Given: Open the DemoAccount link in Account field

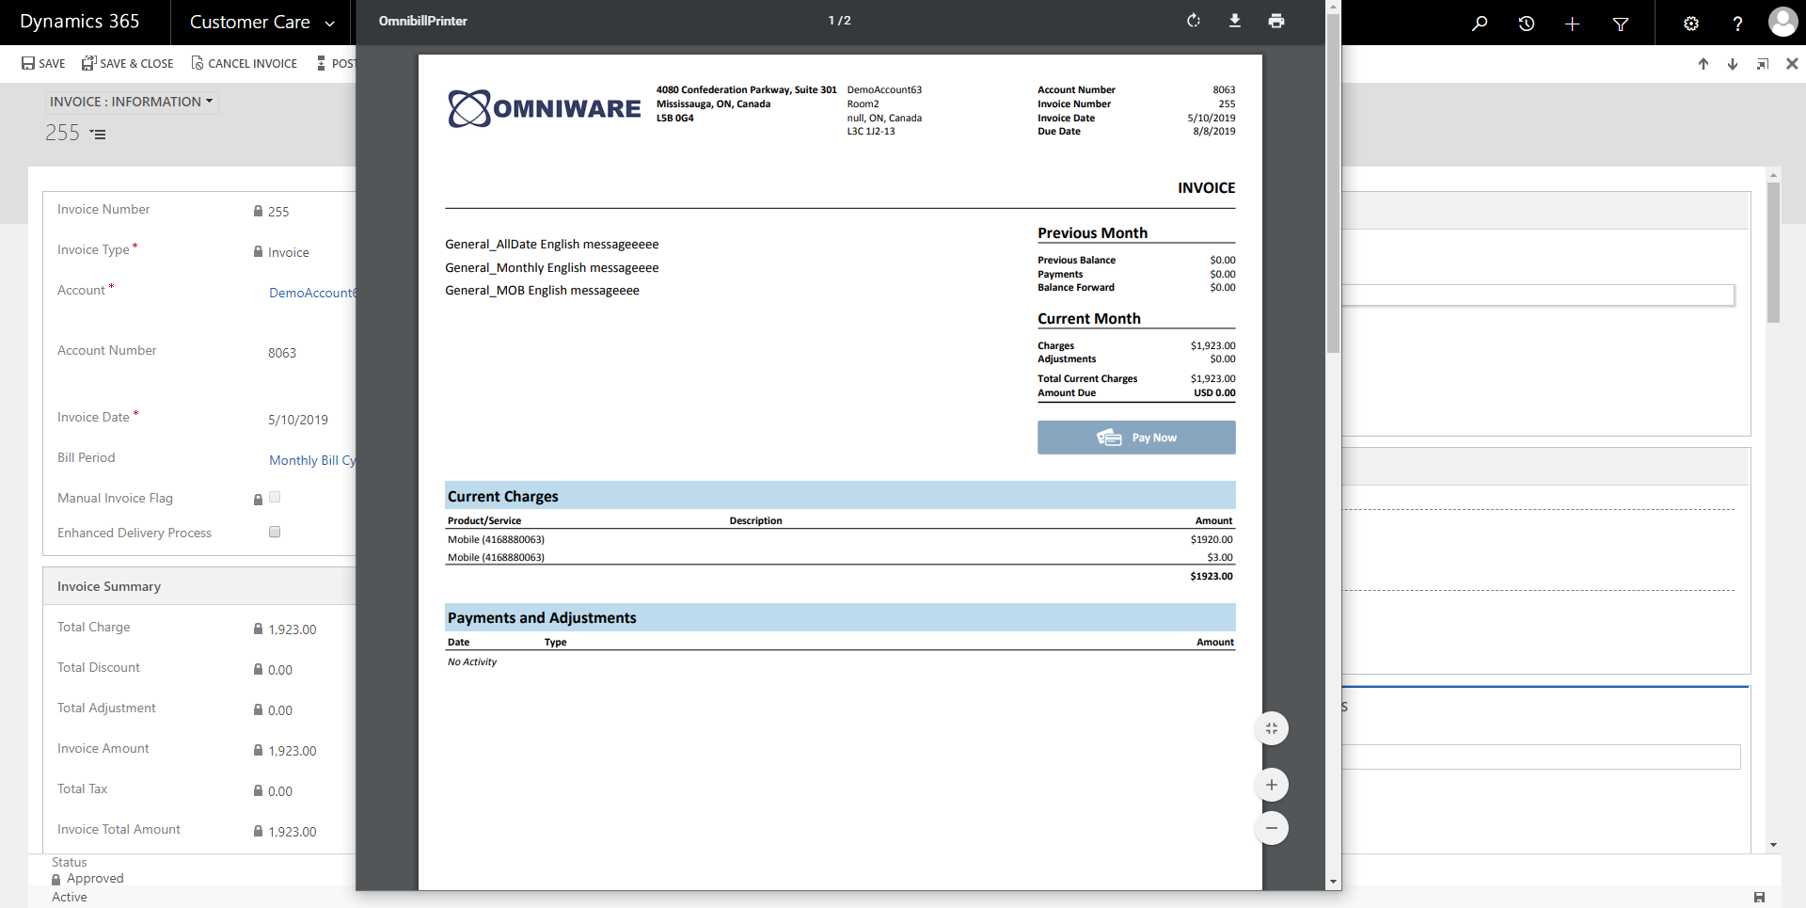Looking at the screenshot, I should [312, 293].
